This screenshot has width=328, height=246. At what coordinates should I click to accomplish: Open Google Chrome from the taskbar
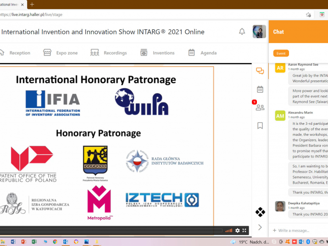[55, 241]
